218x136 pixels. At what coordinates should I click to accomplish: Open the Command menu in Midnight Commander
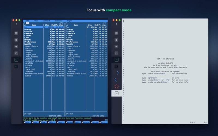(46, 21)
